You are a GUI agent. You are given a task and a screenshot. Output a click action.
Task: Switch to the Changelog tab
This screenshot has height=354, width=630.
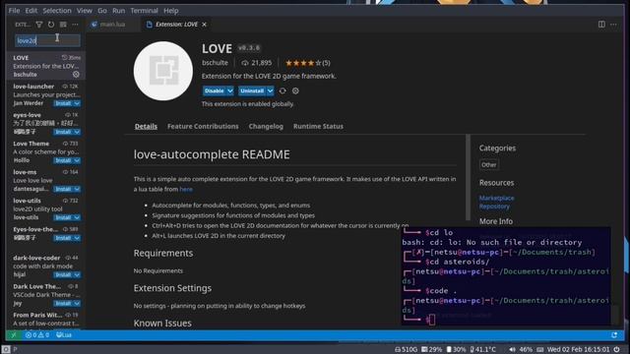tap(266, 127)
